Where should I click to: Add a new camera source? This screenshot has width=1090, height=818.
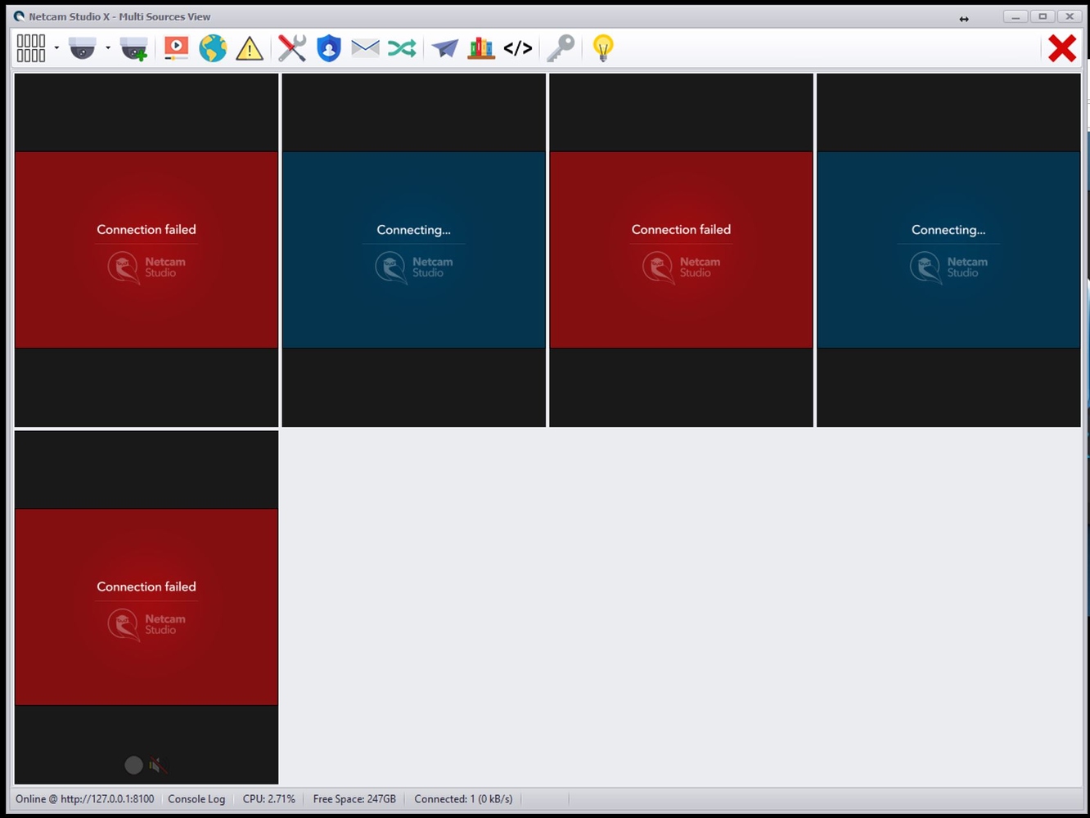click(133, 48)
